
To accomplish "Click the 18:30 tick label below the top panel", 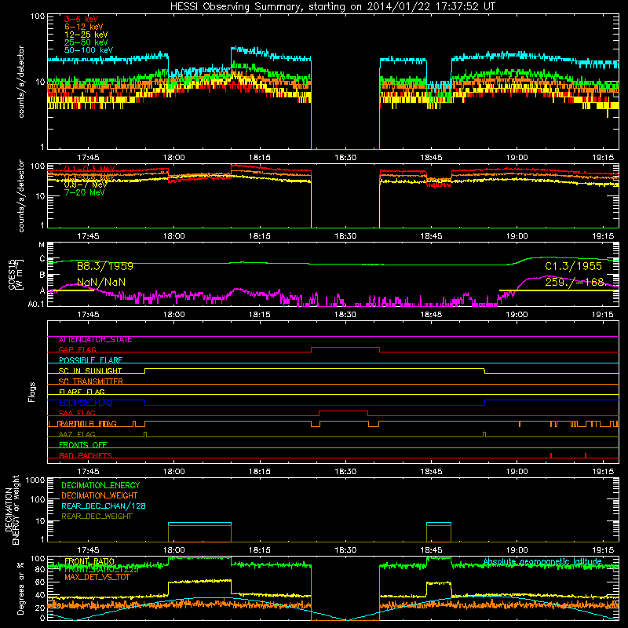I will tap(345, 158).
